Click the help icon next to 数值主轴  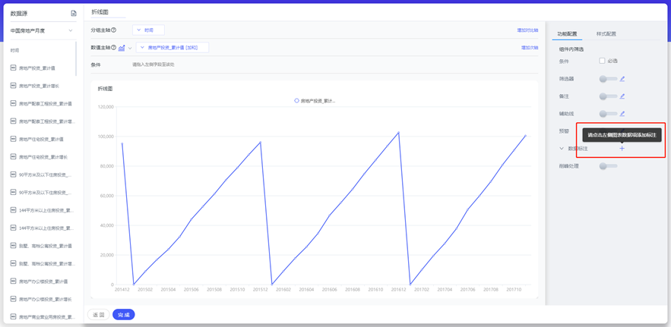(114, 48)
